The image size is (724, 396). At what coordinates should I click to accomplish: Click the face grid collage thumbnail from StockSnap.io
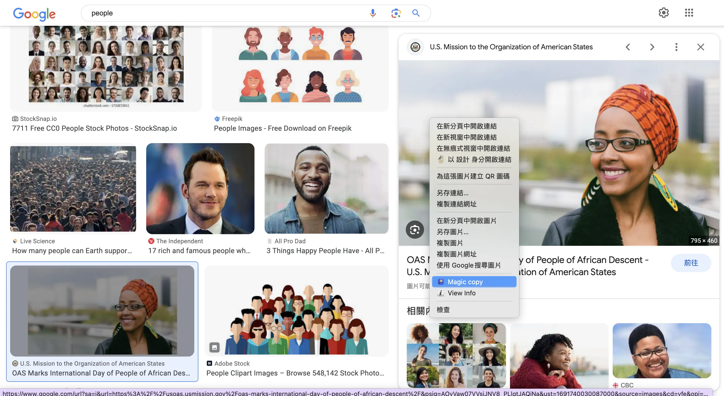coord(106,67)
